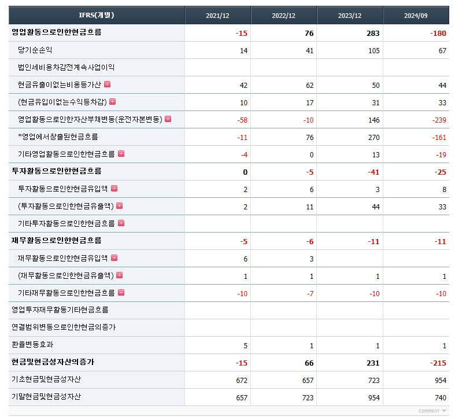Screen dimensions: 455x420
Task: Click the -215 cash increase value
Action: click(x=438, y=363)
